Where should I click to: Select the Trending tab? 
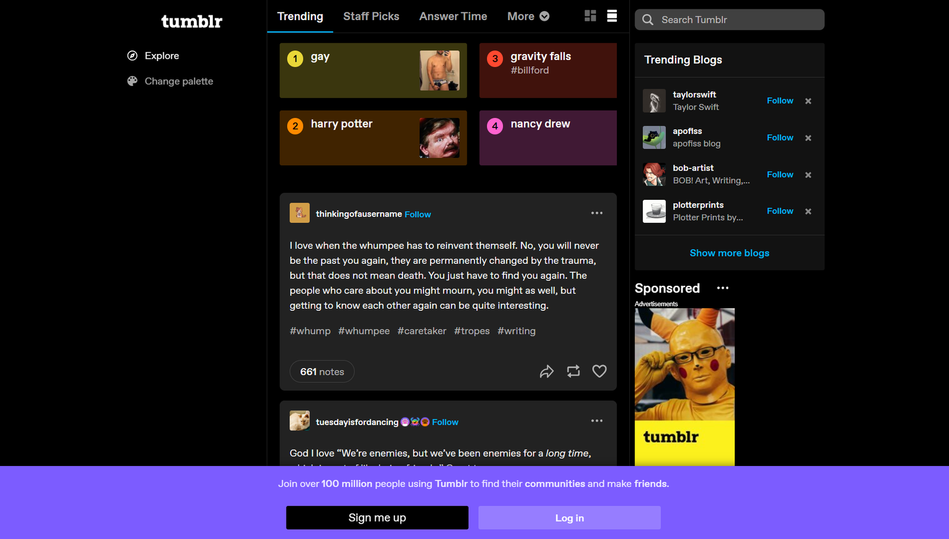pyautogui.click(x=300, y=17)
